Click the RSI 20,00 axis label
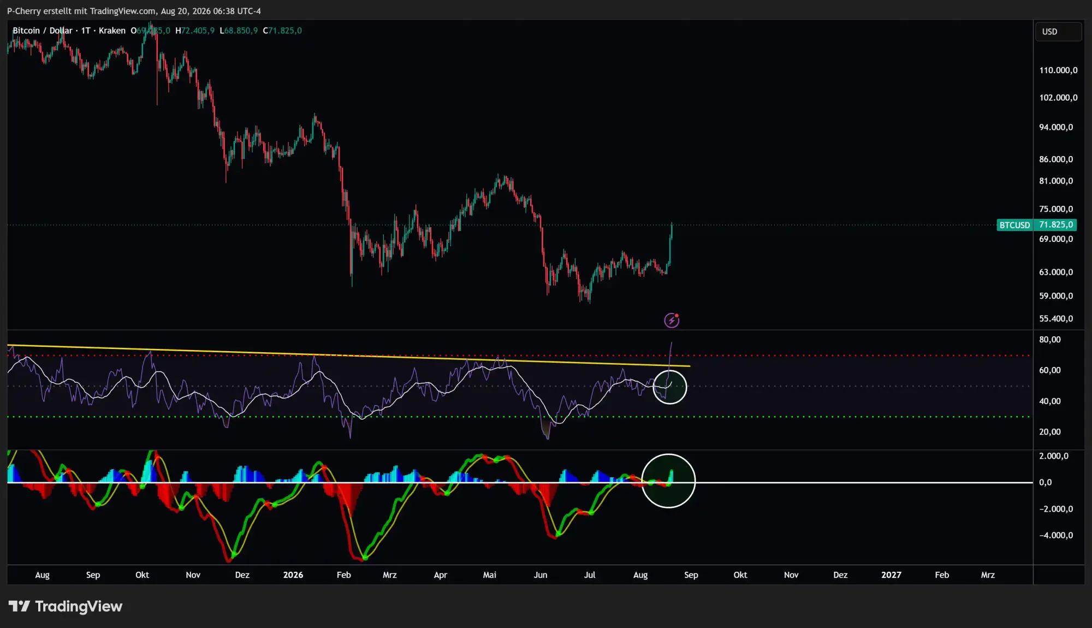Viewport: 1092px width, 628px height. click(x=1050, y=432)
